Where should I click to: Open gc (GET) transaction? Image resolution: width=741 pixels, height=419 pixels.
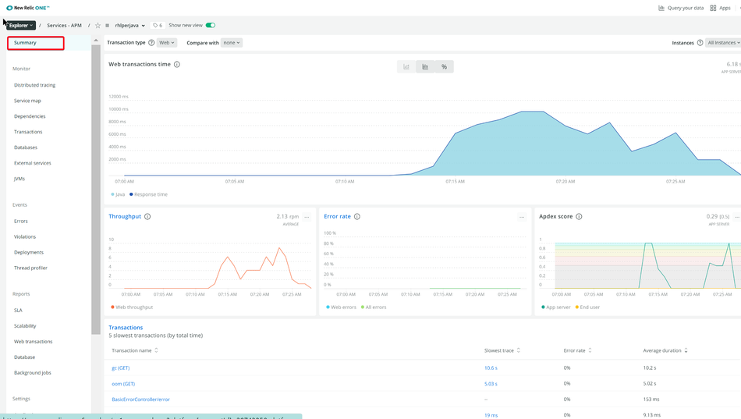(120, 368)
